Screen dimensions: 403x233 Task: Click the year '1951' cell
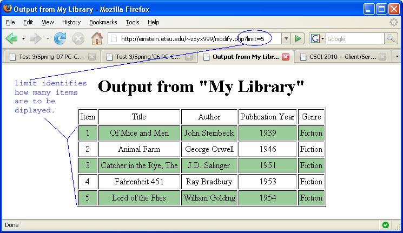[x=268, y=165]
